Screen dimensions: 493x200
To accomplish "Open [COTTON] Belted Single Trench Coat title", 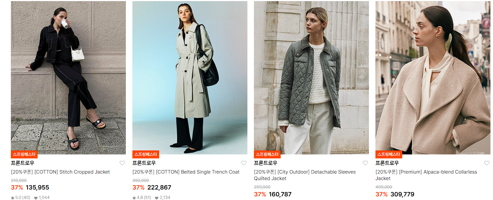I will point(186,172).
